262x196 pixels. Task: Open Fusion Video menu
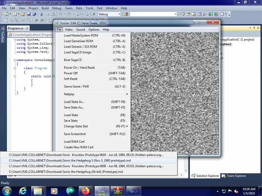(69, 30)
